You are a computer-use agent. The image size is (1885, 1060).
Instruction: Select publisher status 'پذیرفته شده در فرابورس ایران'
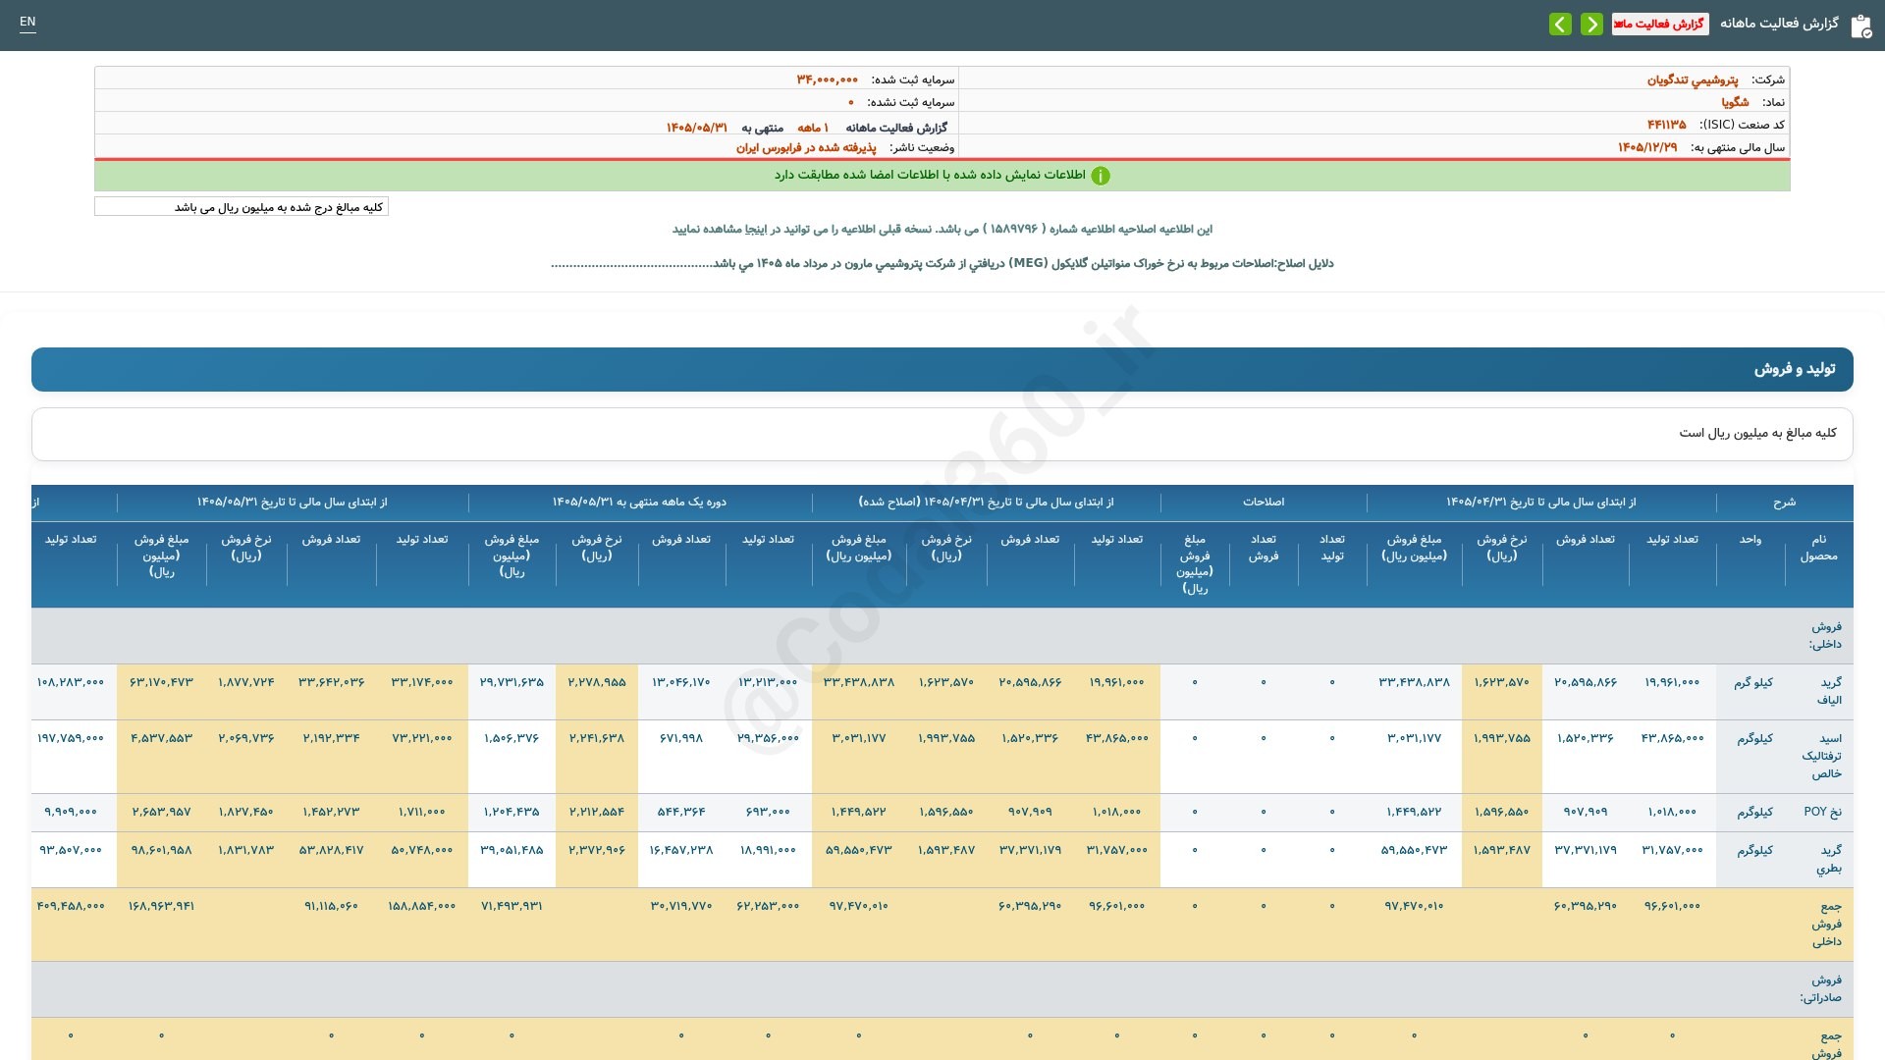tap(806, 147)
